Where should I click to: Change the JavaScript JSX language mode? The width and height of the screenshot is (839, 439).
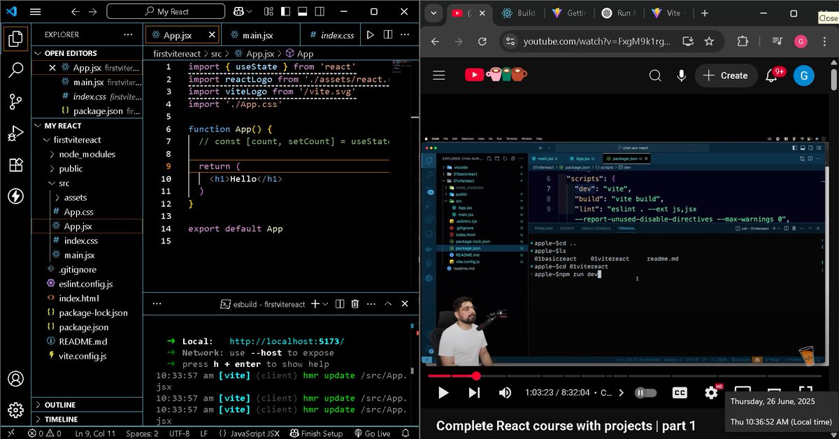[x=255, y=433]
